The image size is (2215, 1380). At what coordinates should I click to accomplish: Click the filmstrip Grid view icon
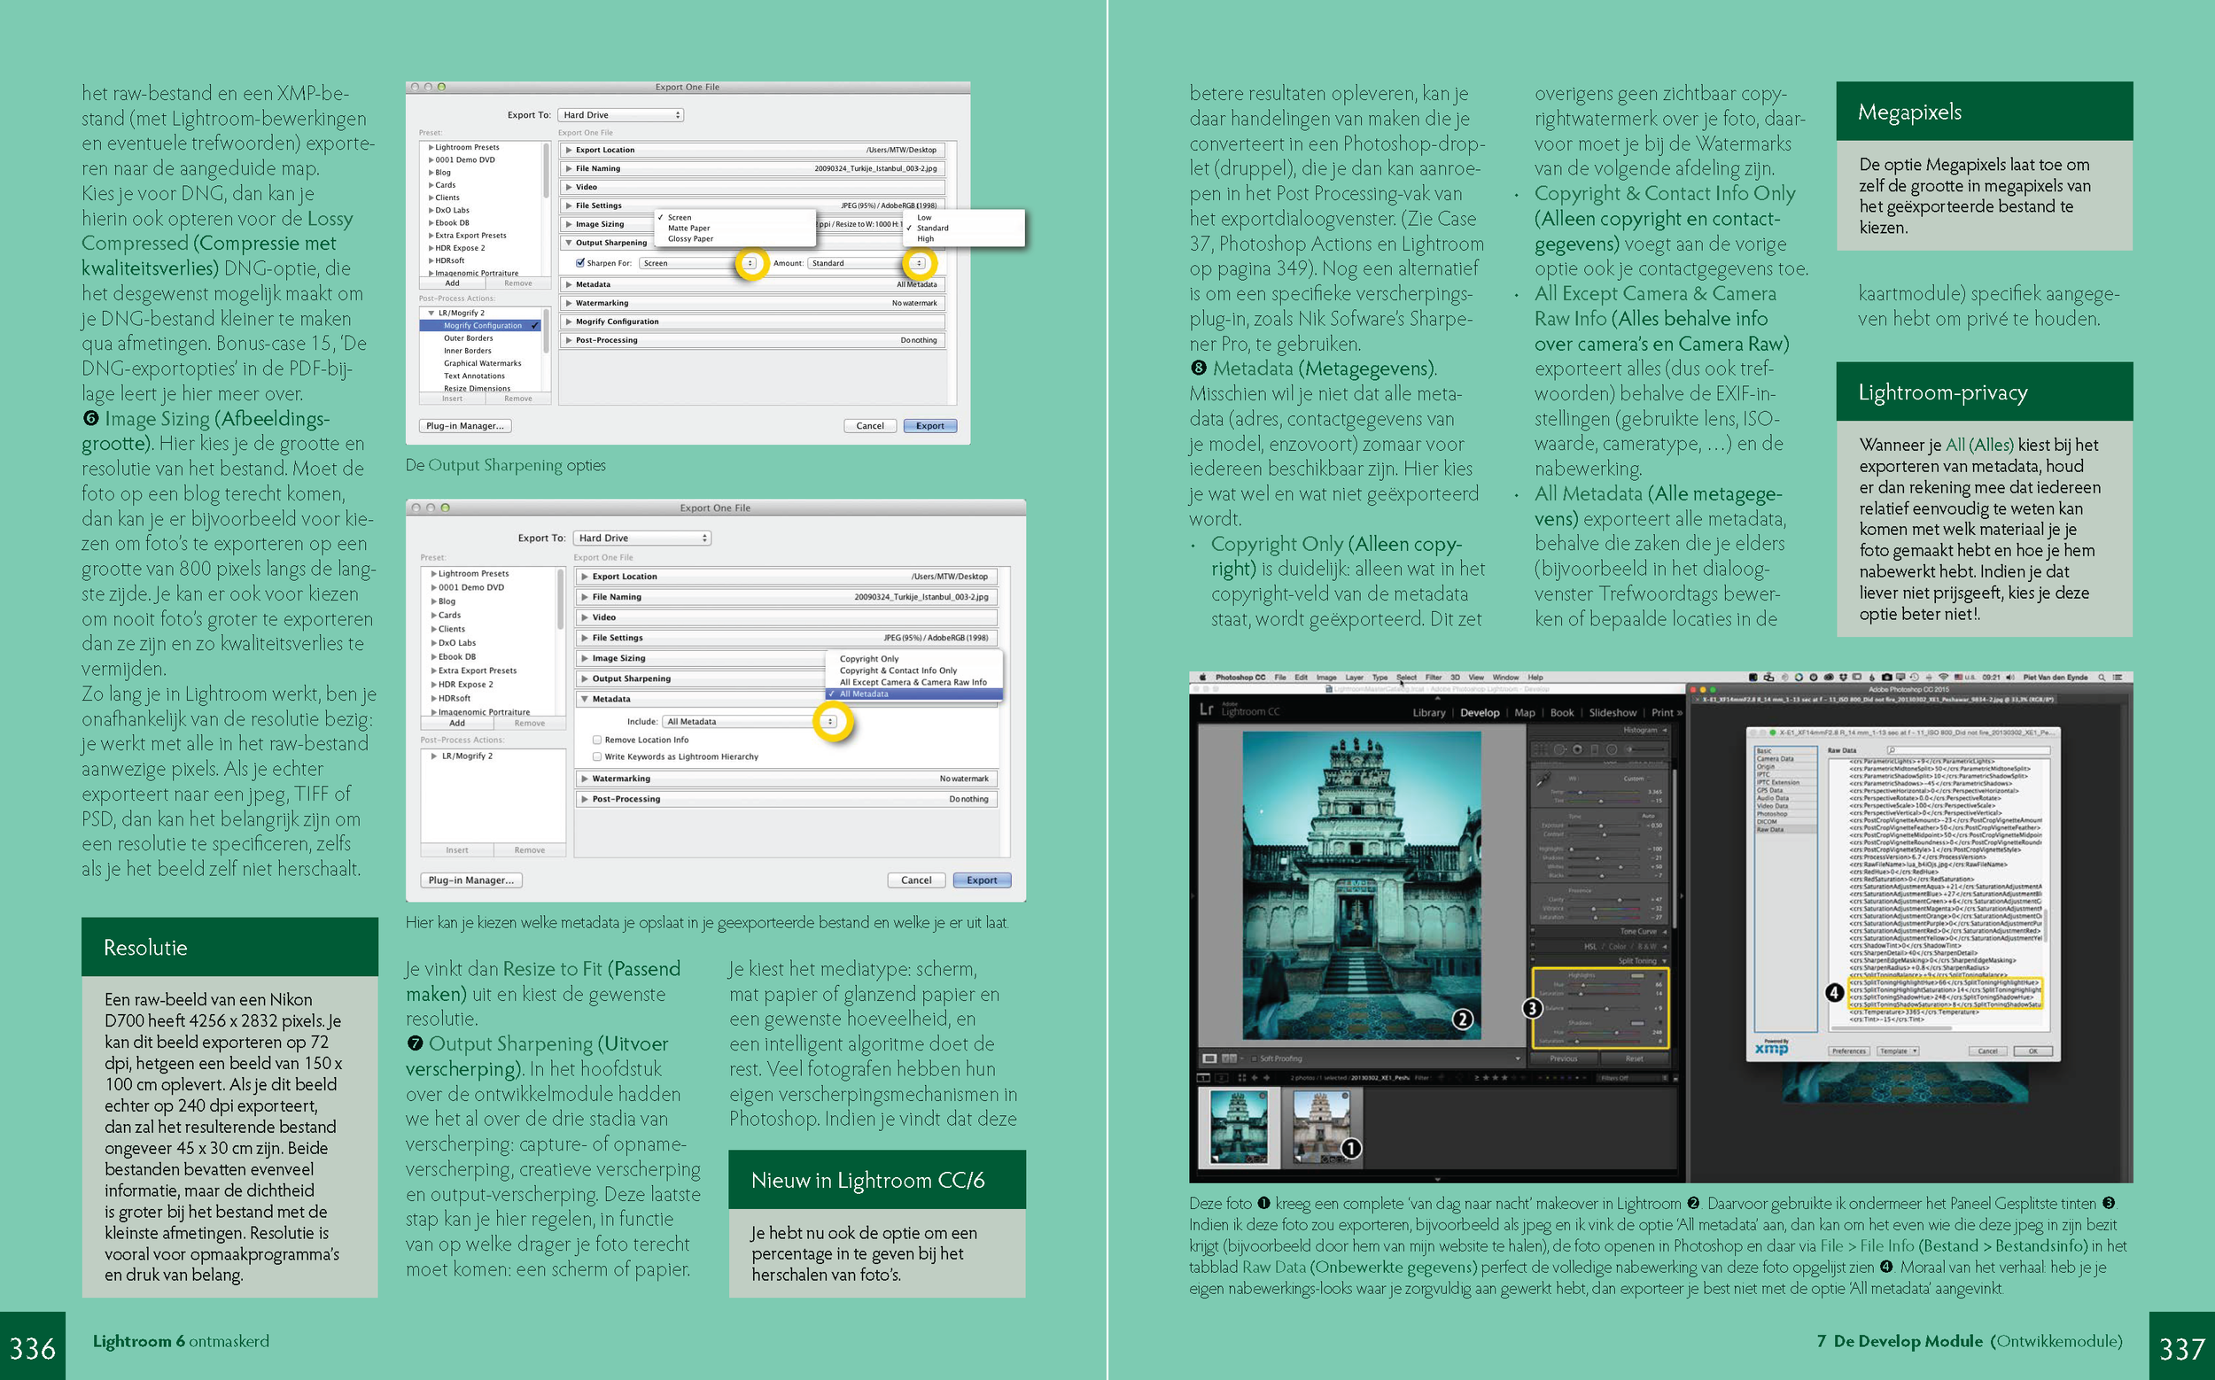tap(1243, 1079)
